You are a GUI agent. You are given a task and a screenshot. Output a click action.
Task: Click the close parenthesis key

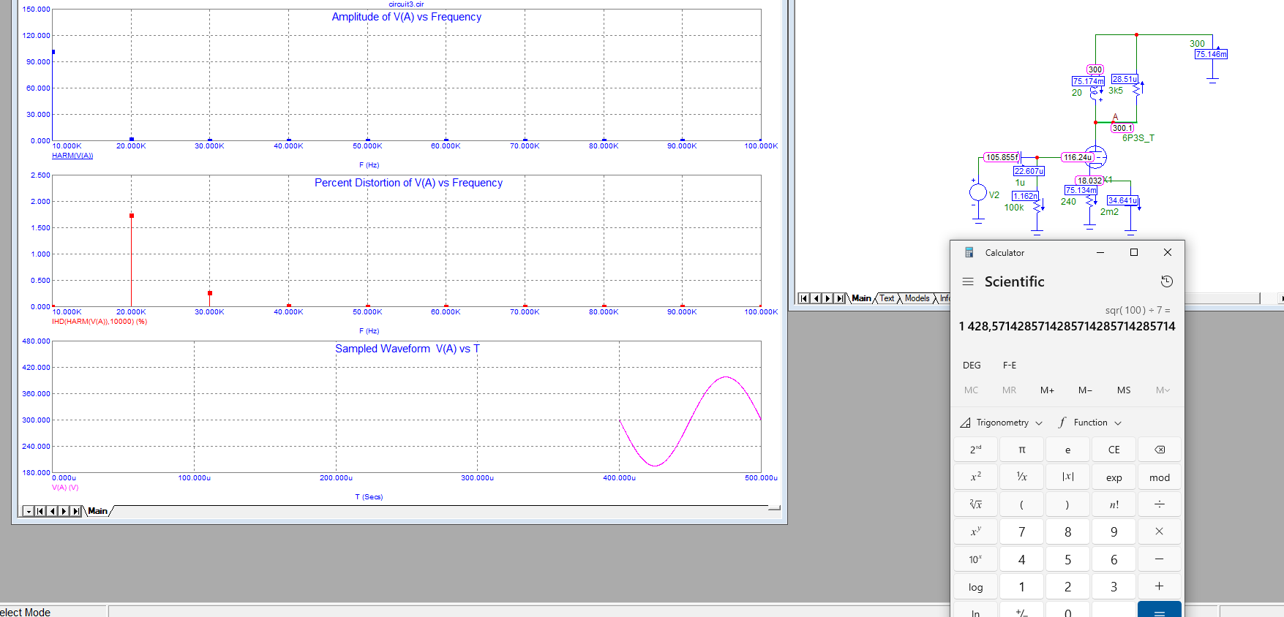[1068, 504]
